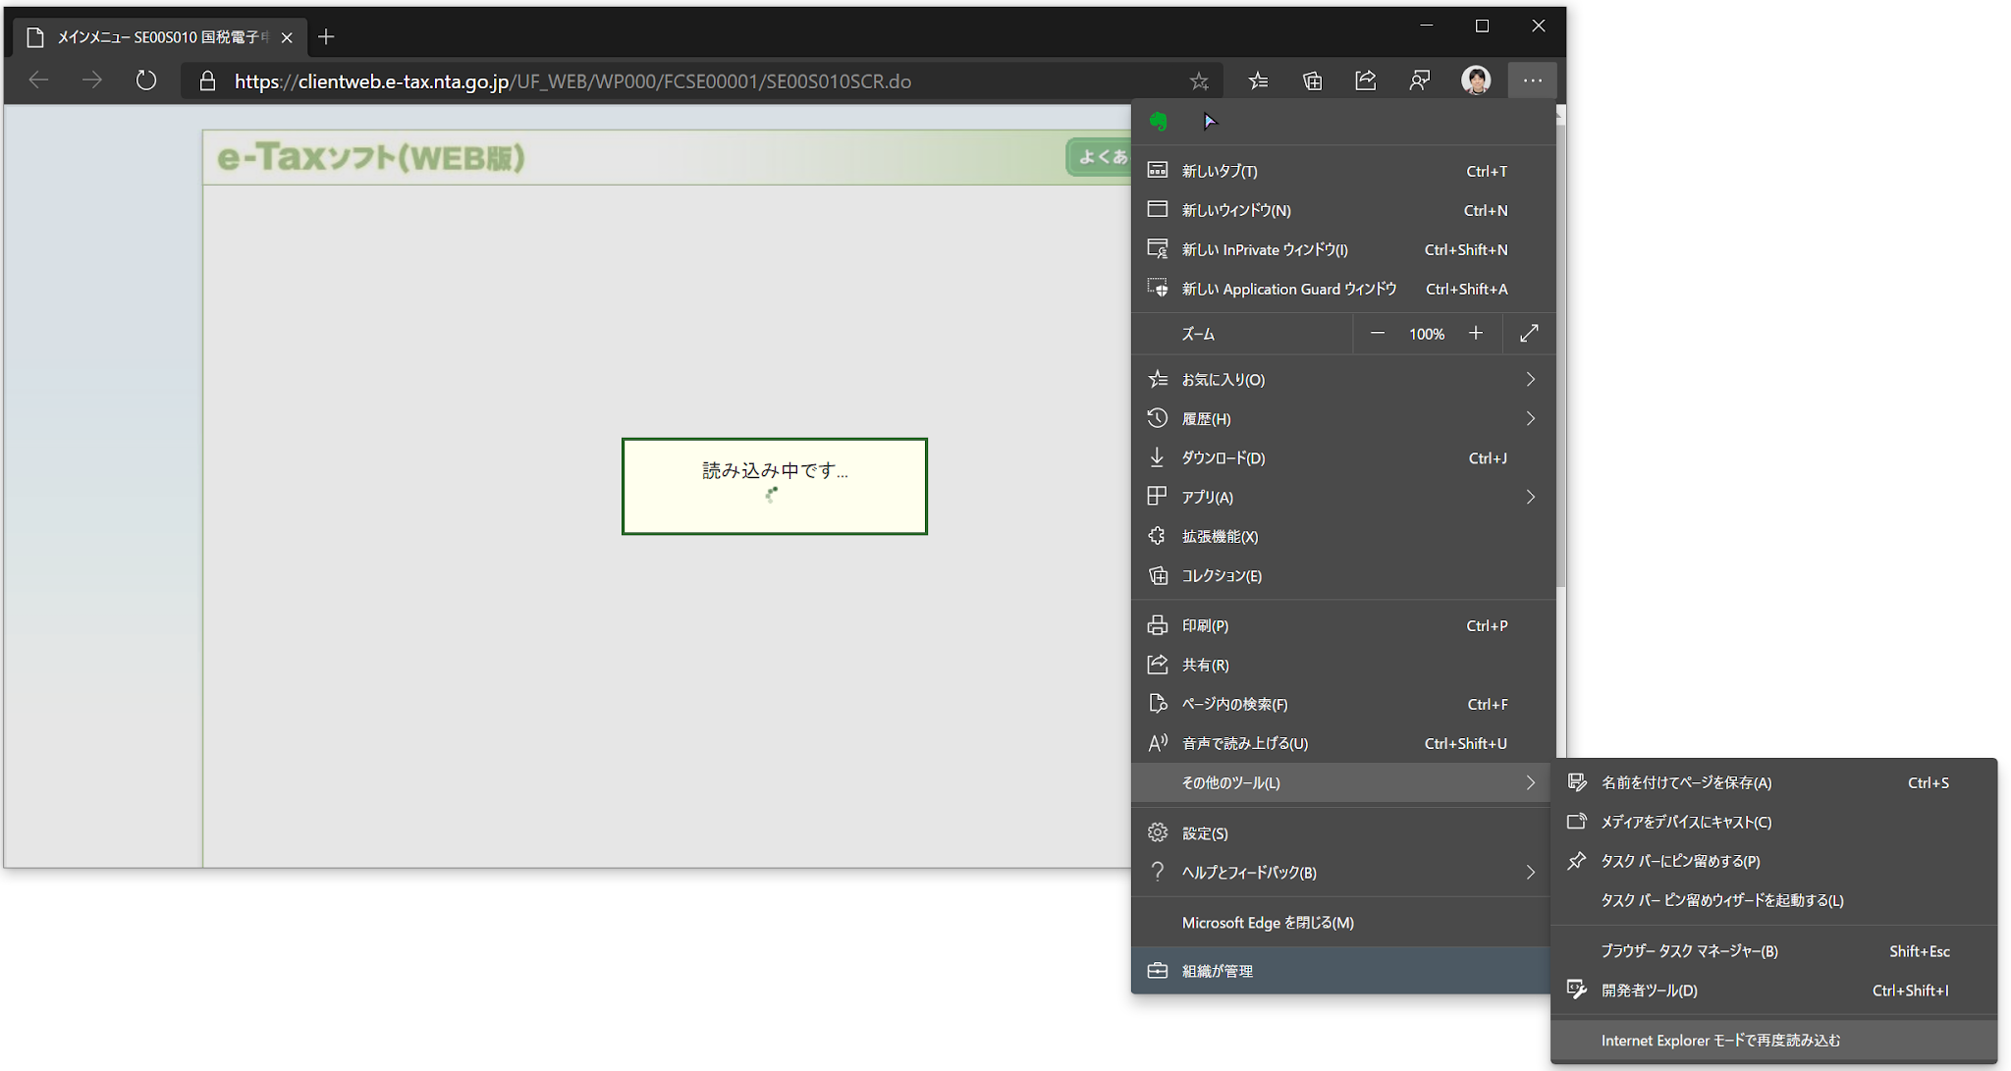This screenshot has width=2011, height=1071.
Task: Open 開発者ツール(D) from the submenu
Action: [1649, 990]
